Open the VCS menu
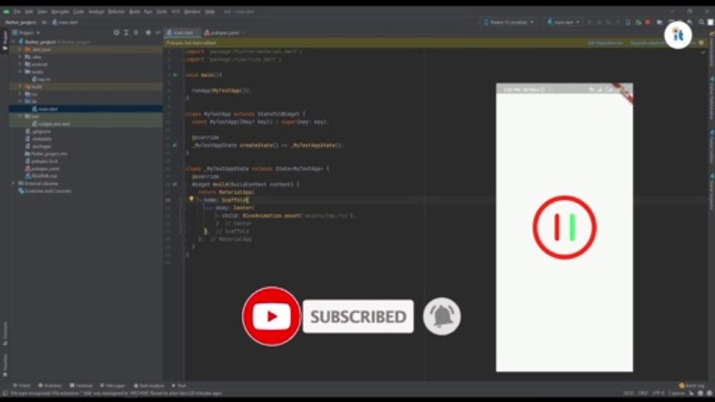The image size is (715, 402). pos(176,12)
